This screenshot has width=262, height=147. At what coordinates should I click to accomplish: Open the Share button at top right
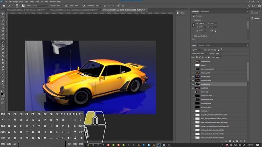click(259, 6)
